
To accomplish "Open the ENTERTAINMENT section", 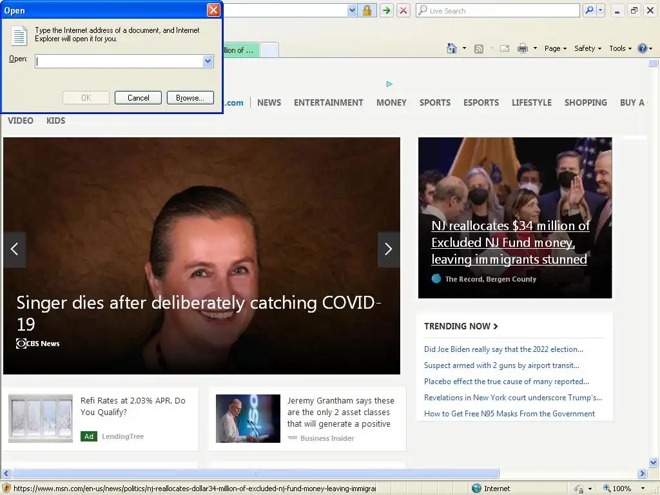I will pyautogui.click(x=328, y=102).
